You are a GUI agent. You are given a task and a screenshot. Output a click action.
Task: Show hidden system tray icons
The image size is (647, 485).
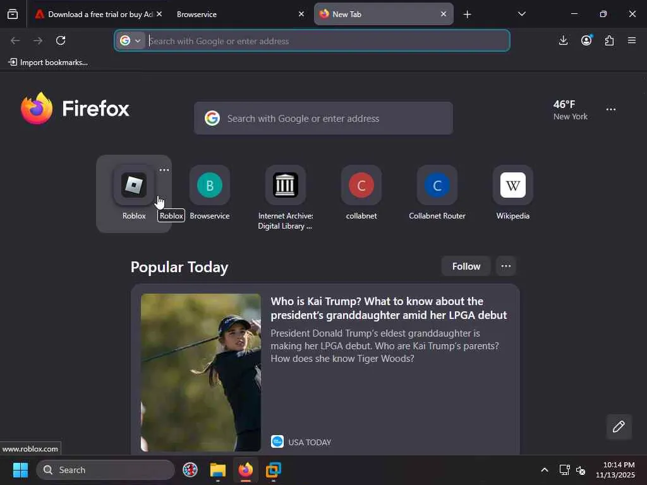click(x=545, y=470)
